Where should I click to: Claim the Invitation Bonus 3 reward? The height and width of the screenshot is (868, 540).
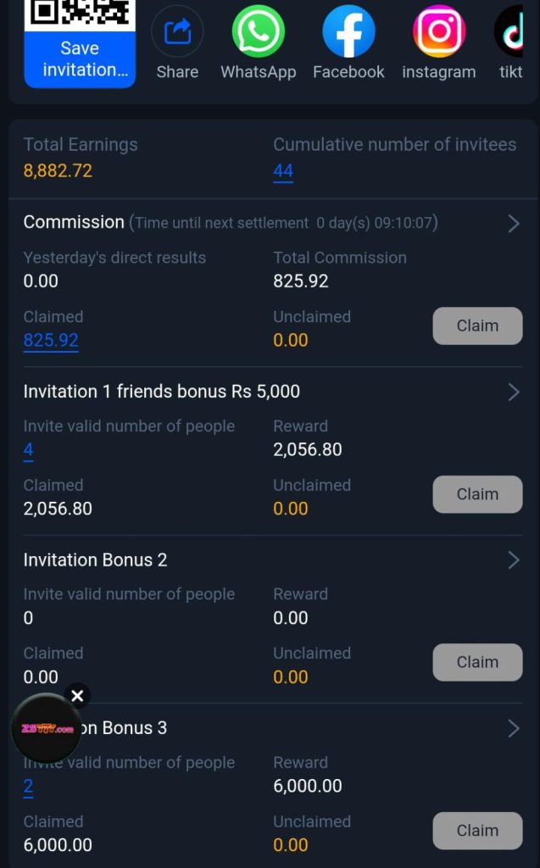pyautogui.click(x=476, y=831)
